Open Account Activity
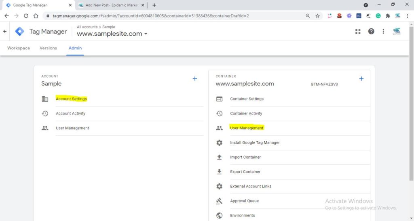The width and height of the screenshot is (414, 221). [x=70, y=113]
